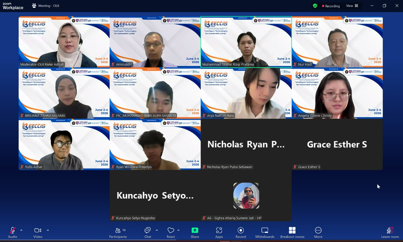Open the React emoji menu

click(171, 232)
